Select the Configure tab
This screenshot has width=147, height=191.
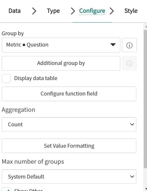pos(92,11)
